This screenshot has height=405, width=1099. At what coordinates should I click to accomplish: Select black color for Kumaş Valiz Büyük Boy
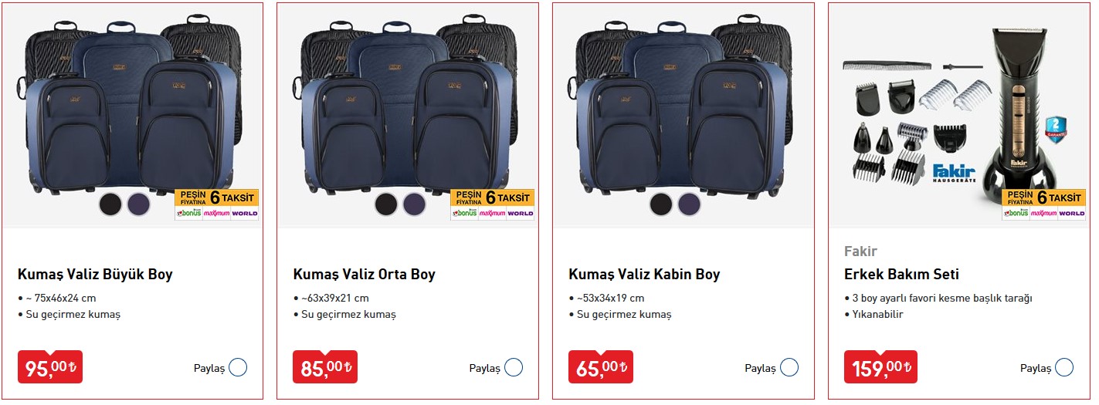(x=110, y=204)
